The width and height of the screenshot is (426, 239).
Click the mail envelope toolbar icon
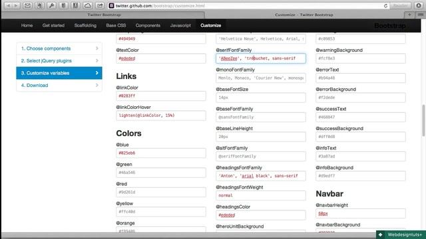pos(27,5)
